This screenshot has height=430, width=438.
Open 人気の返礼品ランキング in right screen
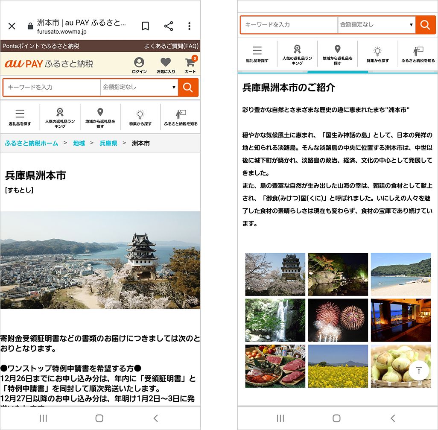click(x=297, y=54)
